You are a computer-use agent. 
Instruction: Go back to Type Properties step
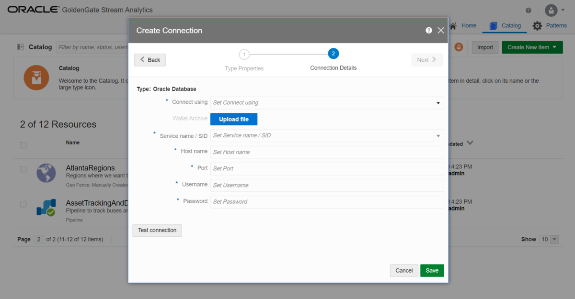(150, 60)
